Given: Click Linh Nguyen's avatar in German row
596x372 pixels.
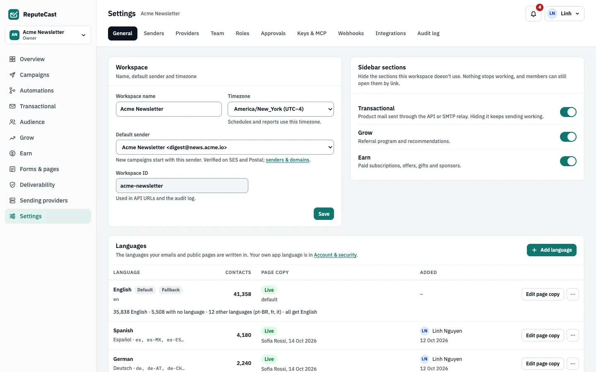Looking at the screenshot, I should tap(424, 359).
